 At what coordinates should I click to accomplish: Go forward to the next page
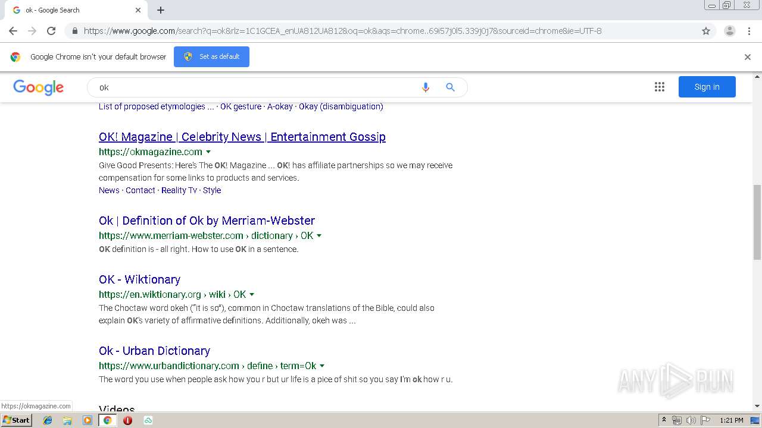click(32, 31)
